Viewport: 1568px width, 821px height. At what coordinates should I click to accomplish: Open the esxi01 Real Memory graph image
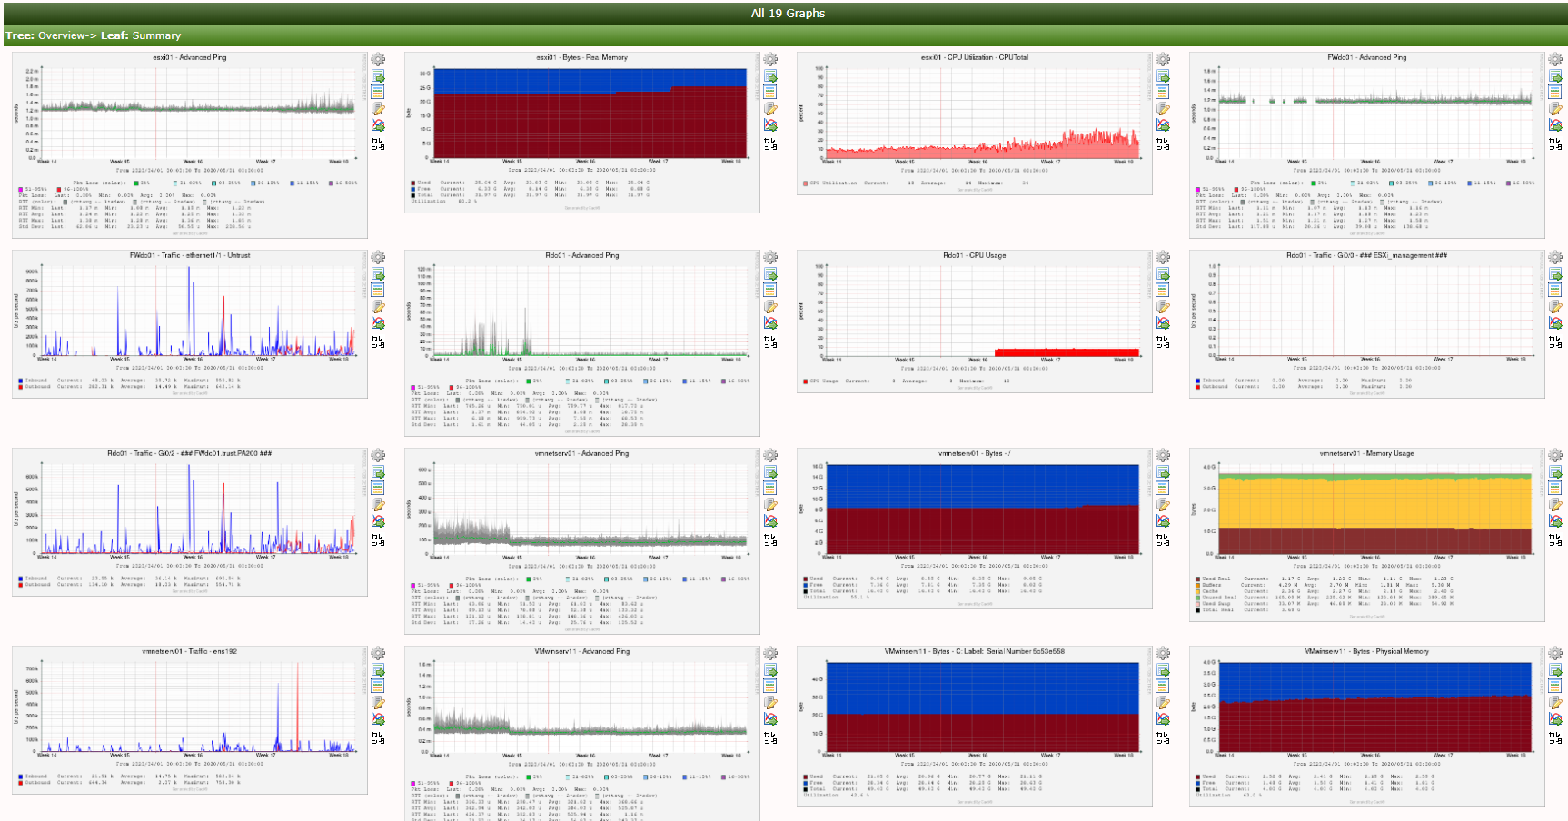581,132
